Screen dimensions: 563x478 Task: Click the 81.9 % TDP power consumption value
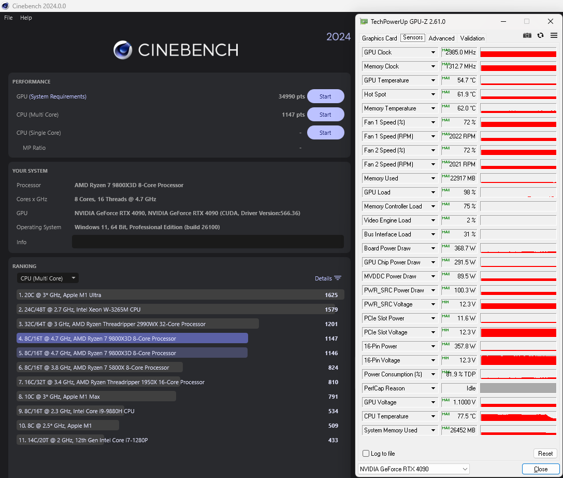click(x=459, y=374)
